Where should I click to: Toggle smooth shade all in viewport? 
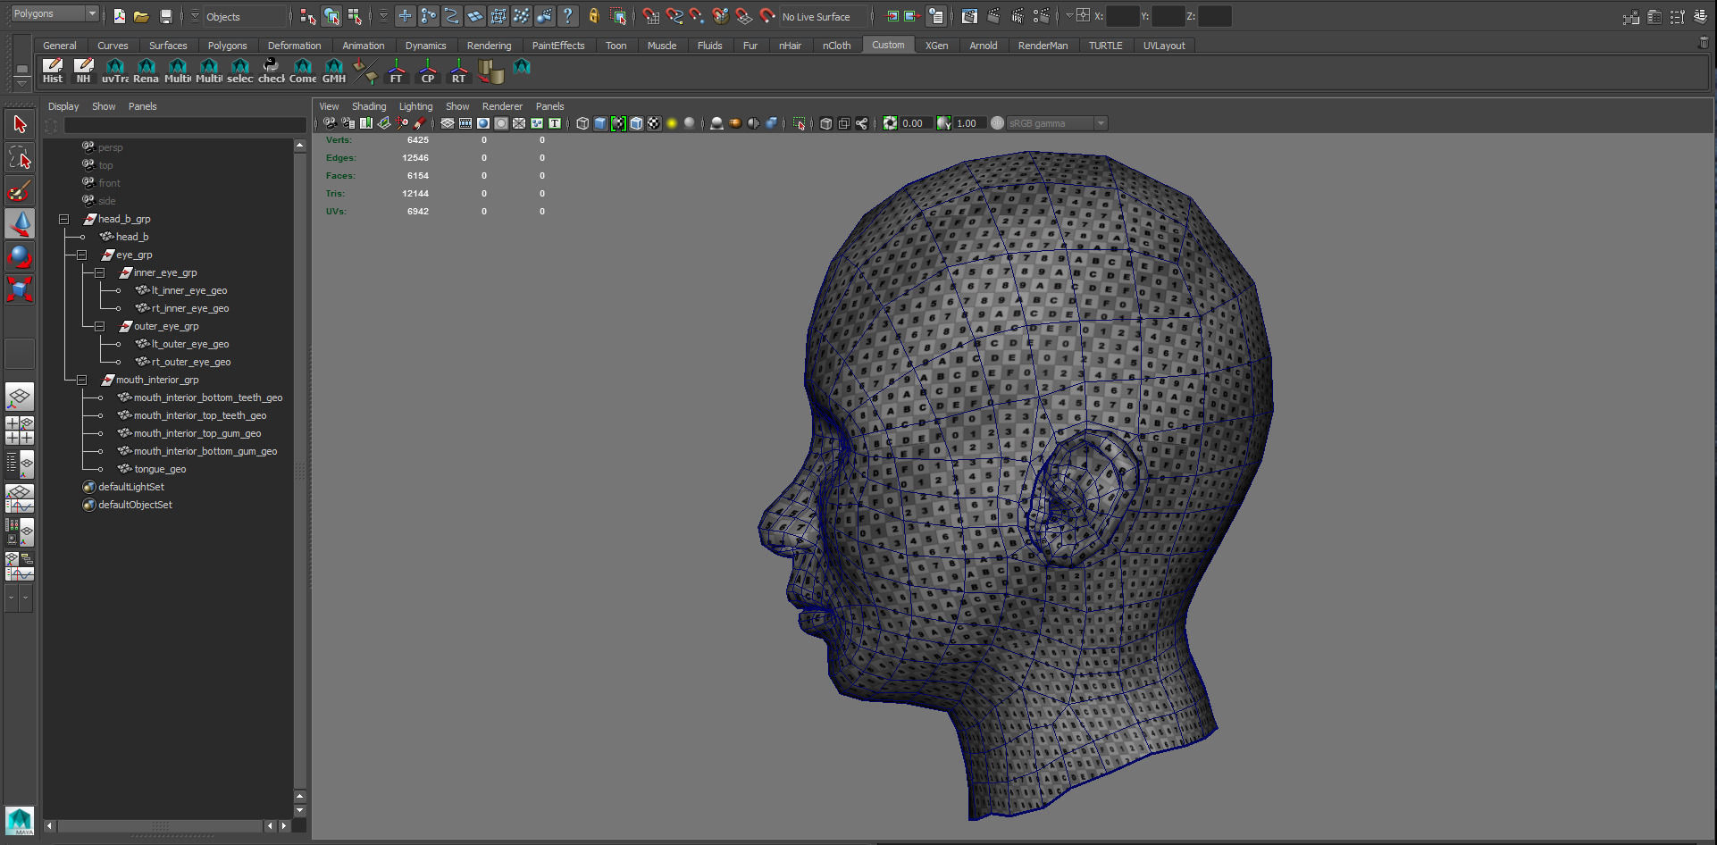pos(600,123)
